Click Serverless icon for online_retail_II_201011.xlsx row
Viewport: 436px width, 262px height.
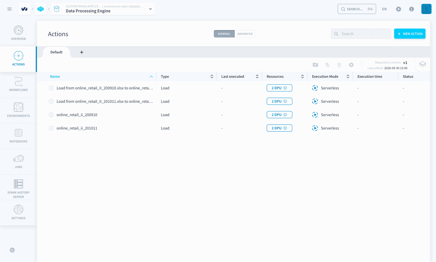[315, 101]
